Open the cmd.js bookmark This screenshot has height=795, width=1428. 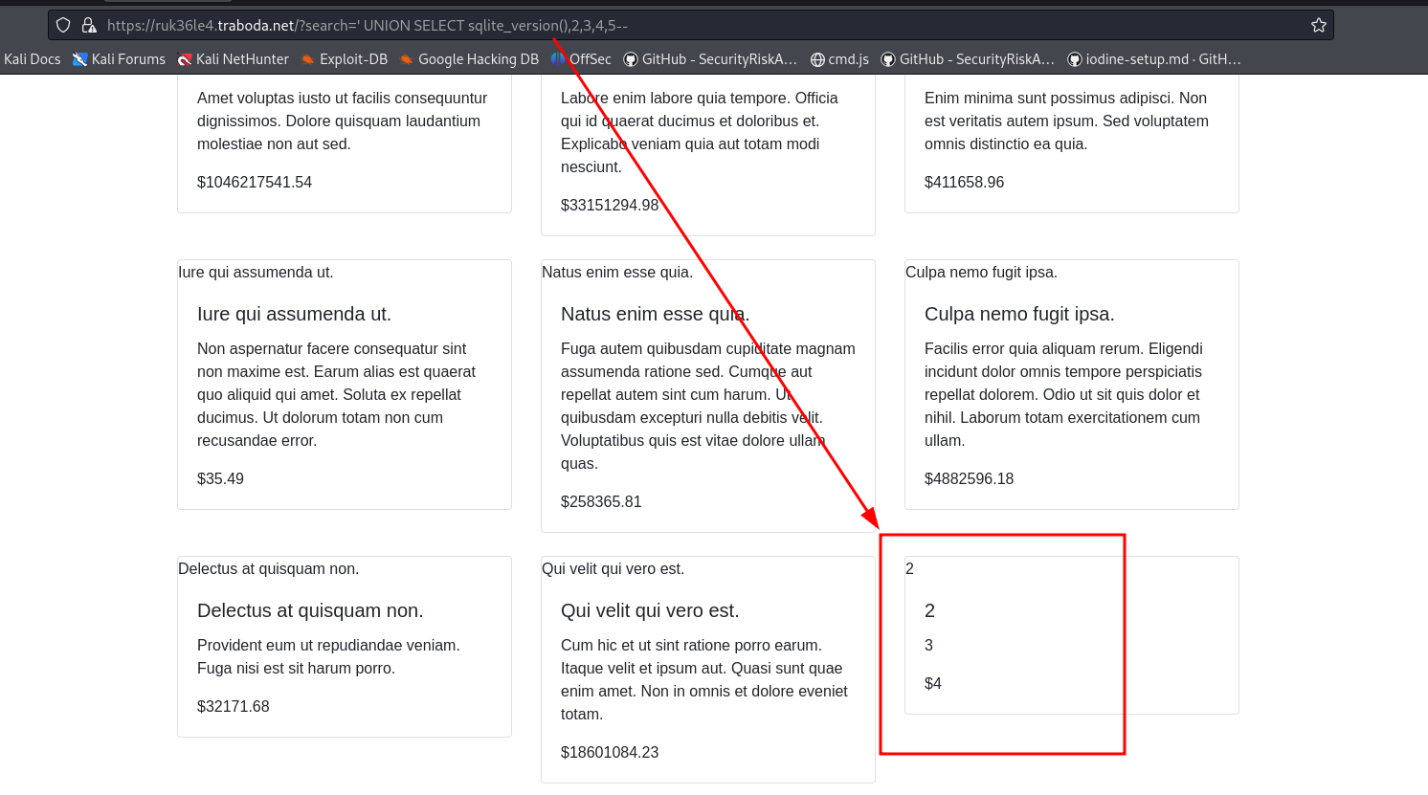(839, 59)
